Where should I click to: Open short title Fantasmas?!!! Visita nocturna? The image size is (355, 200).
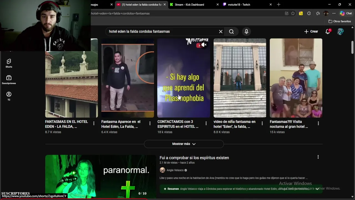point(289,124)
